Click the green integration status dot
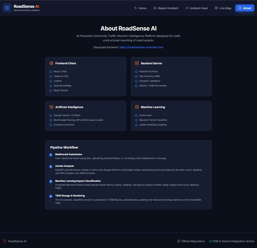This screenshot has width=257, height=248. click(210, 242)
